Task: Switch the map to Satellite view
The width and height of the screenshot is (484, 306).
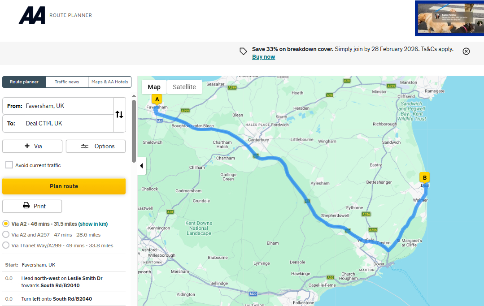Action: click(184, 87)
